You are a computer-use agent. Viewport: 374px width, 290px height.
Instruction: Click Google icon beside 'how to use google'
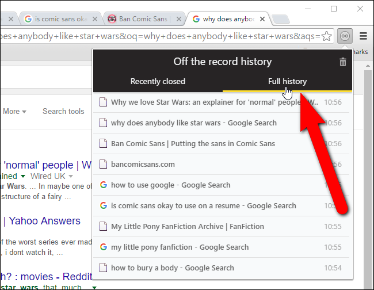[x=103, y=185]
